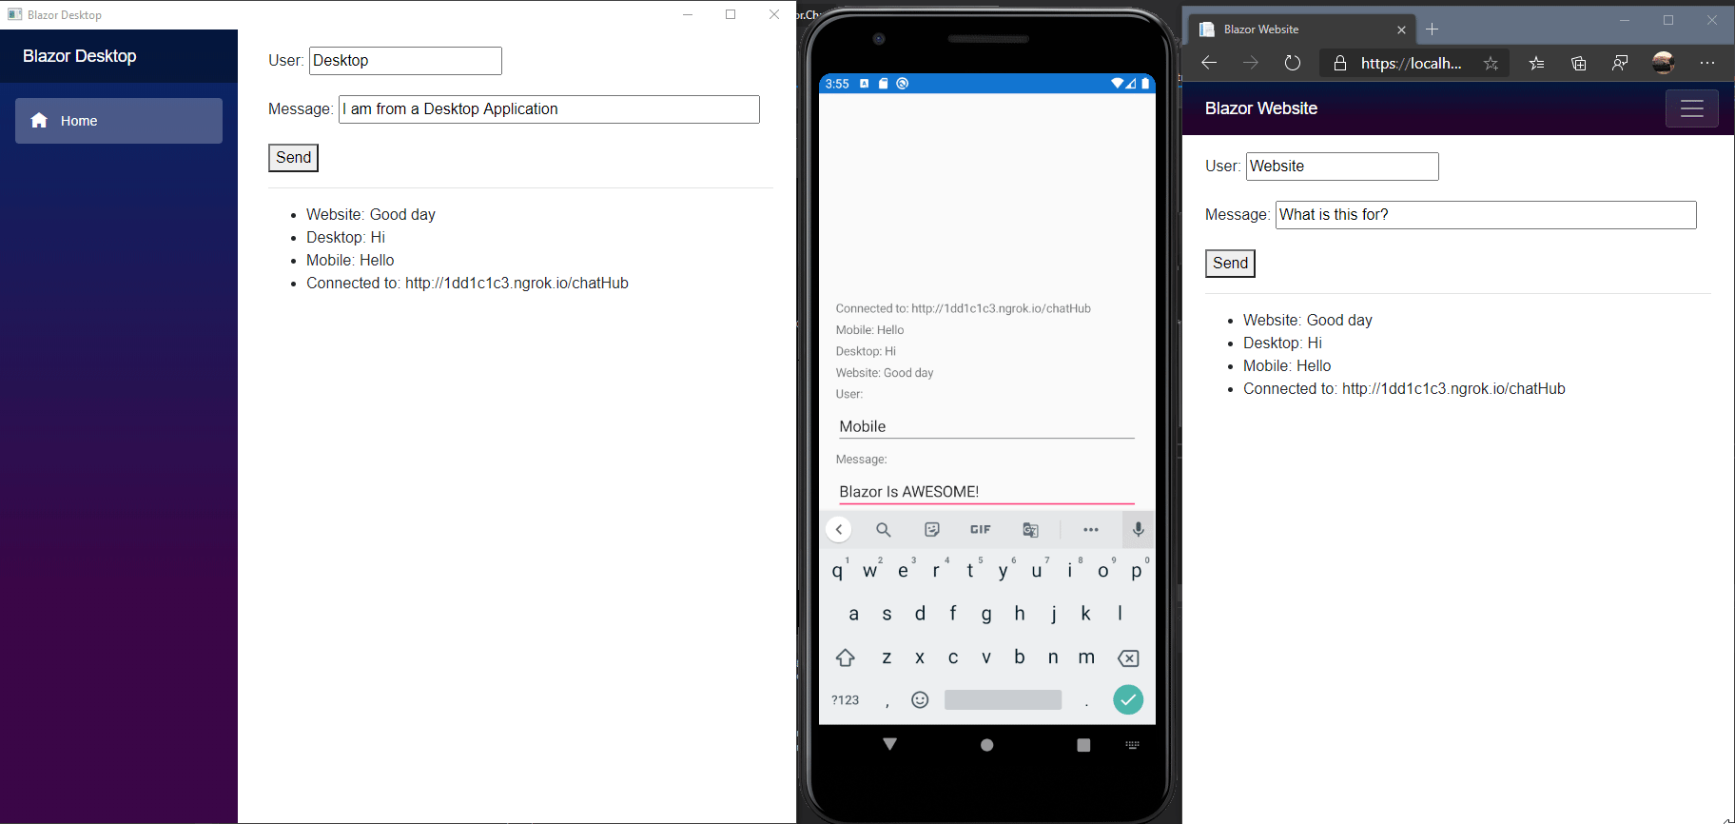Click Send in Blazor Desktop window

click(x=293, y=158)
